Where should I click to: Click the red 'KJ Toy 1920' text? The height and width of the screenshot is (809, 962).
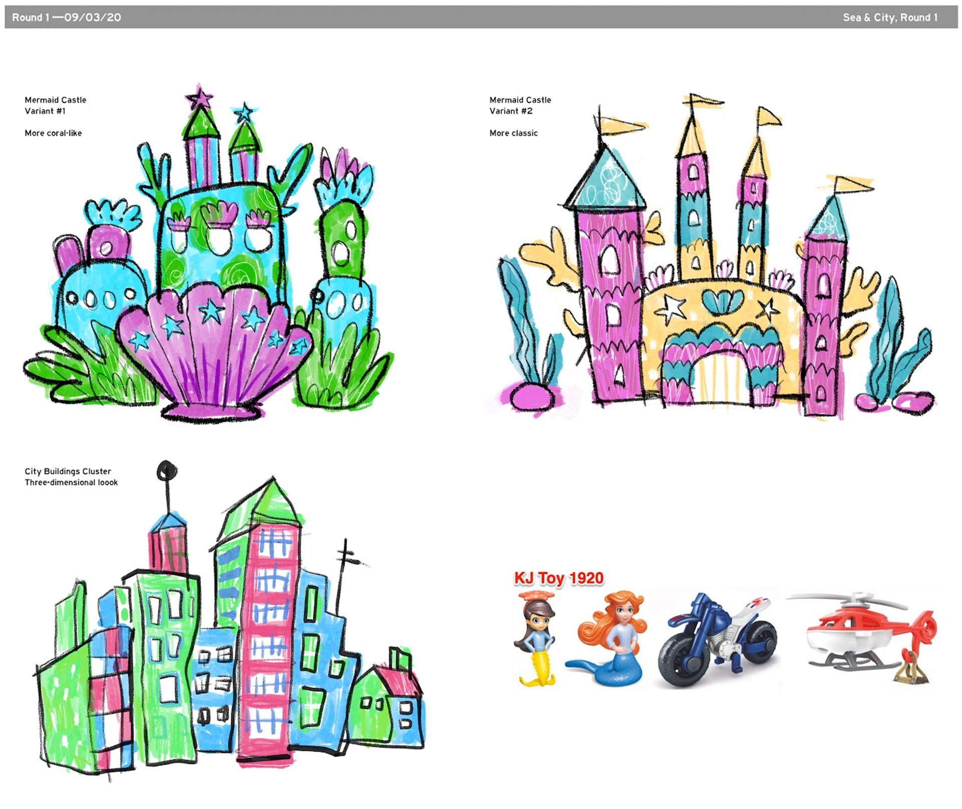[x=559, y=578]
